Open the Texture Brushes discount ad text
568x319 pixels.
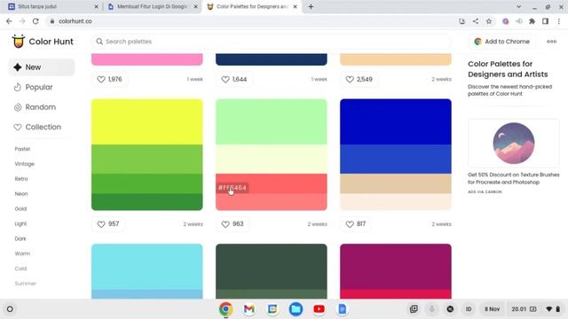[513, 178]
